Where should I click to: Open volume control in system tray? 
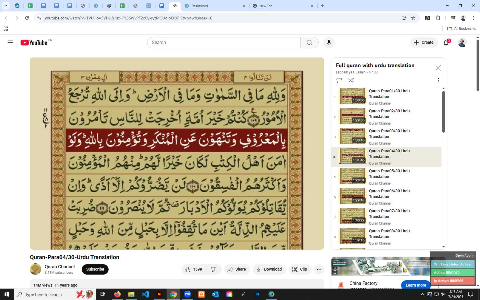pos(443,294)
